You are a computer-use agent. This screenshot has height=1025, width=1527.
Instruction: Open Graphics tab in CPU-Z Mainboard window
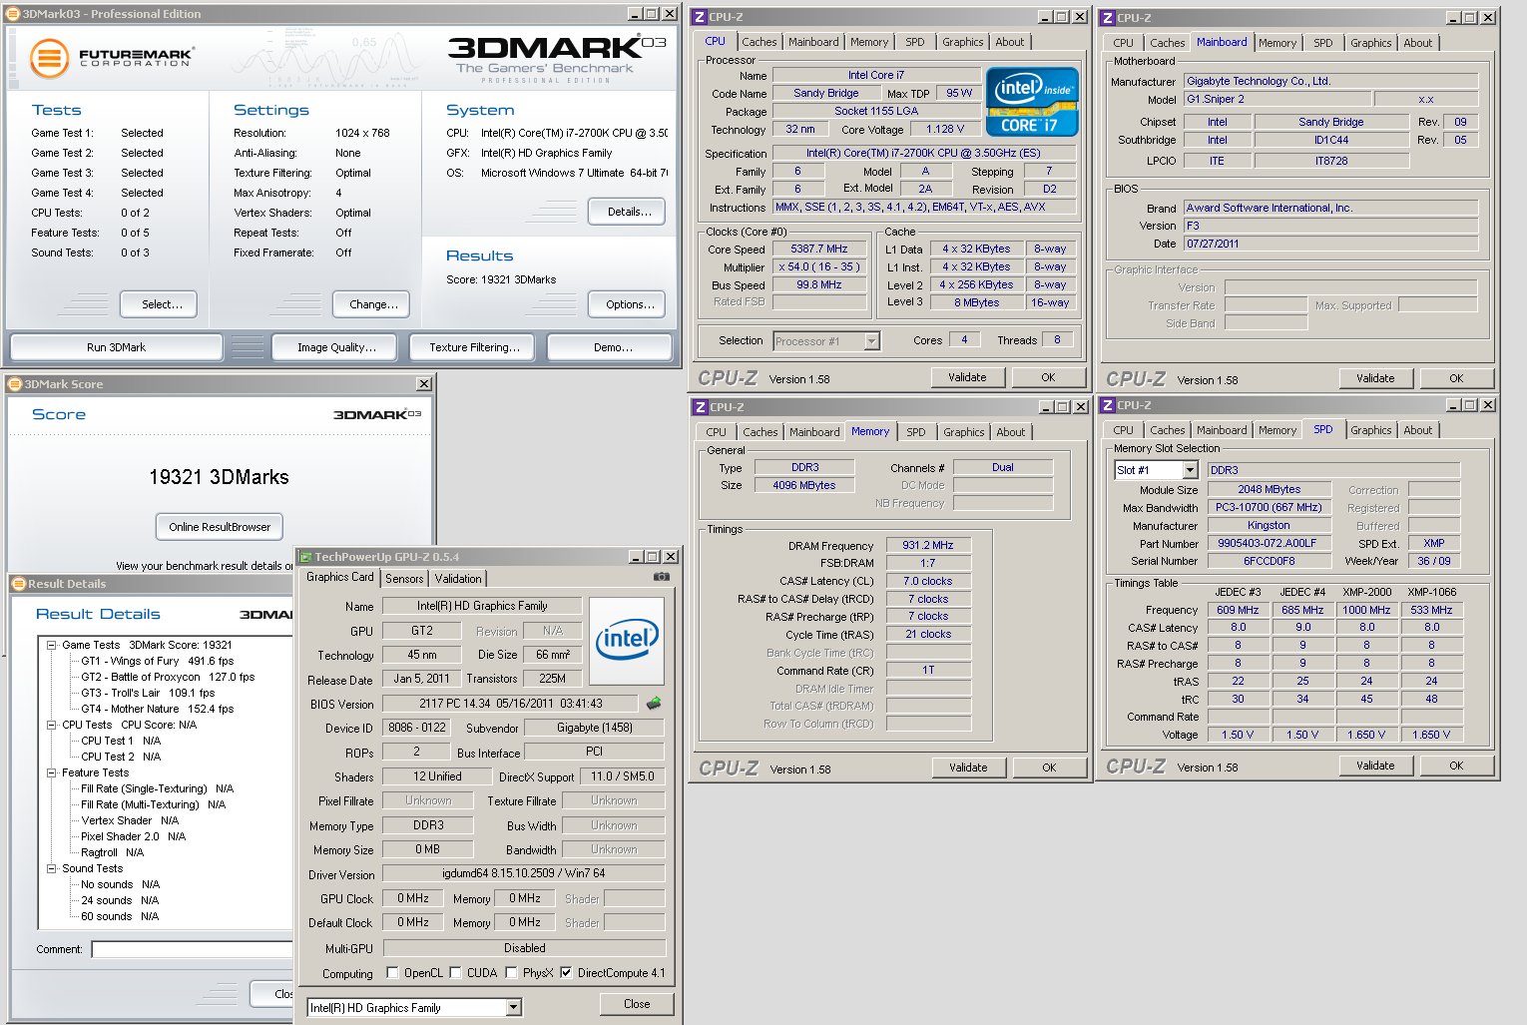click(1370, 43)
